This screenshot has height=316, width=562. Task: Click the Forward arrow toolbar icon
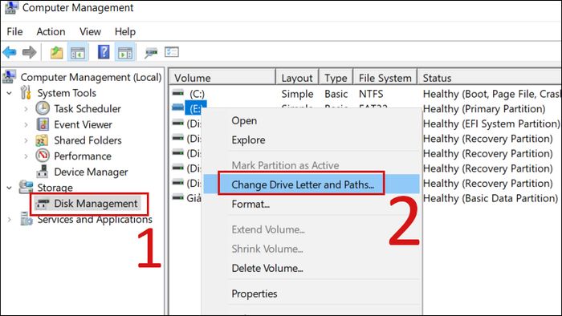30,52
